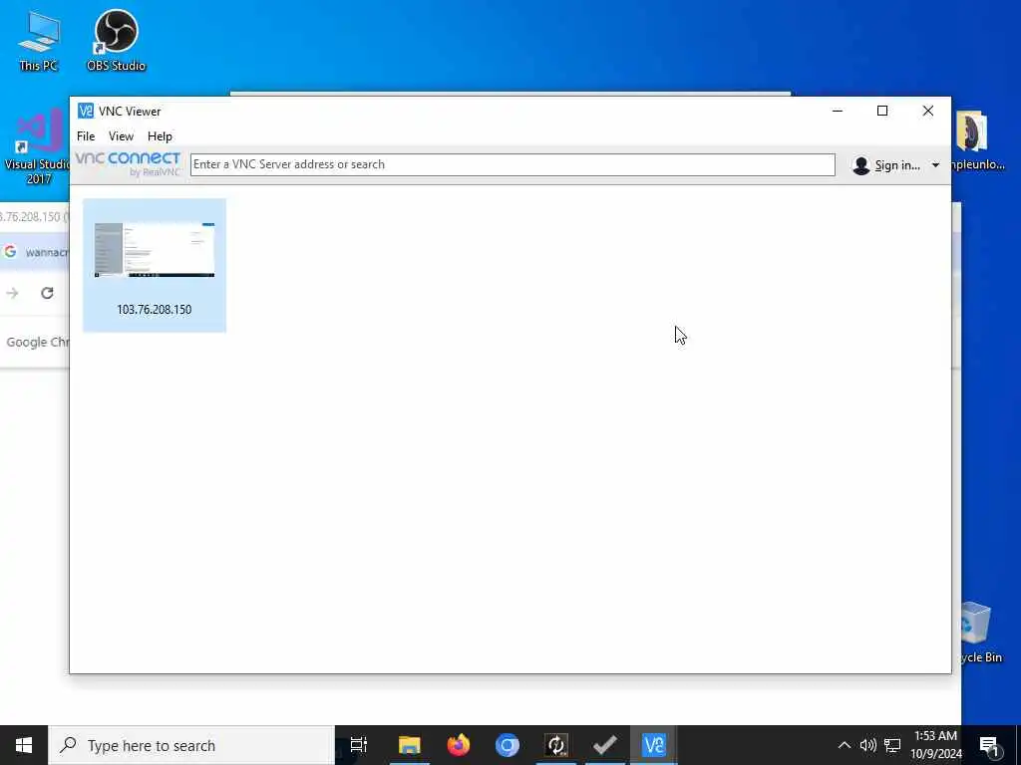Open the network status tray icon
Image resolution: width=1021 pixels, height=765 pixels.
(x=892, y=745)
